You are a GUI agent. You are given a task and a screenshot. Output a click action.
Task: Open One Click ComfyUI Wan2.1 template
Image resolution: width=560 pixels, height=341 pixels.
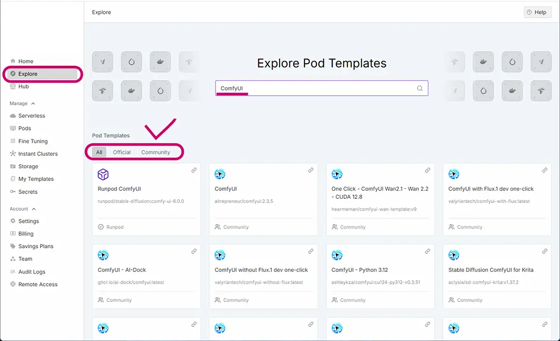pyautogui.click(x=380, y=200)
